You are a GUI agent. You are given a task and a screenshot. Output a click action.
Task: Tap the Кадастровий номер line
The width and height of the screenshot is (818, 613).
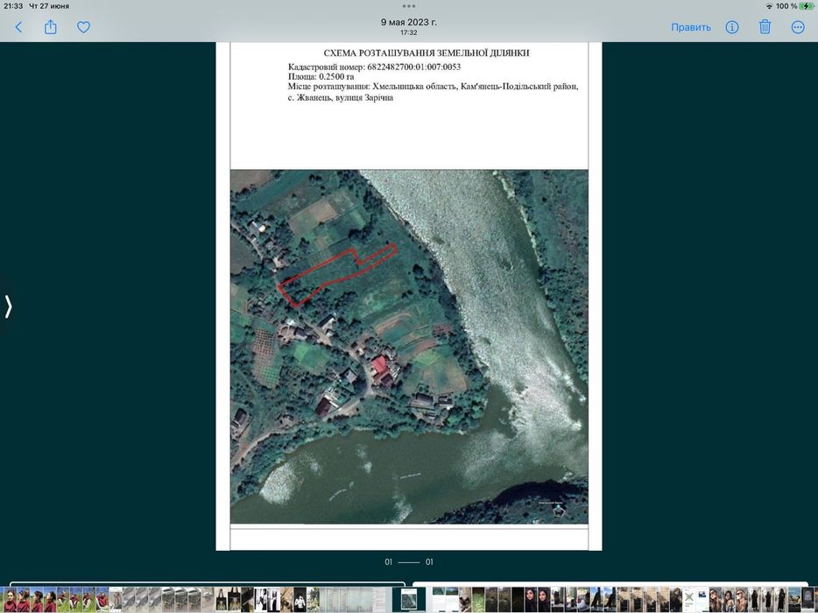click(374, 67)
